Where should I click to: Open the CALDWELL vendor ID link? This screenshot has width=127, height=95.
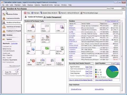pyautogui.click(x=72, y=30)
